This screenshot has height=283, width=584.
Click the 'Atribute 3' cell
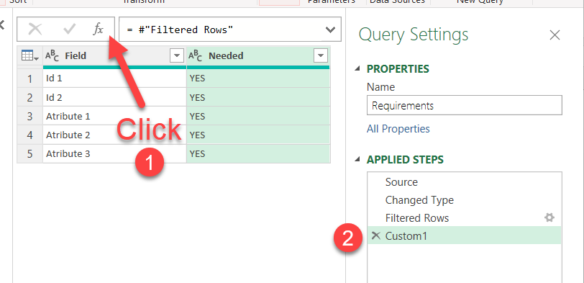pyautogui.click(x=114, y=153)
